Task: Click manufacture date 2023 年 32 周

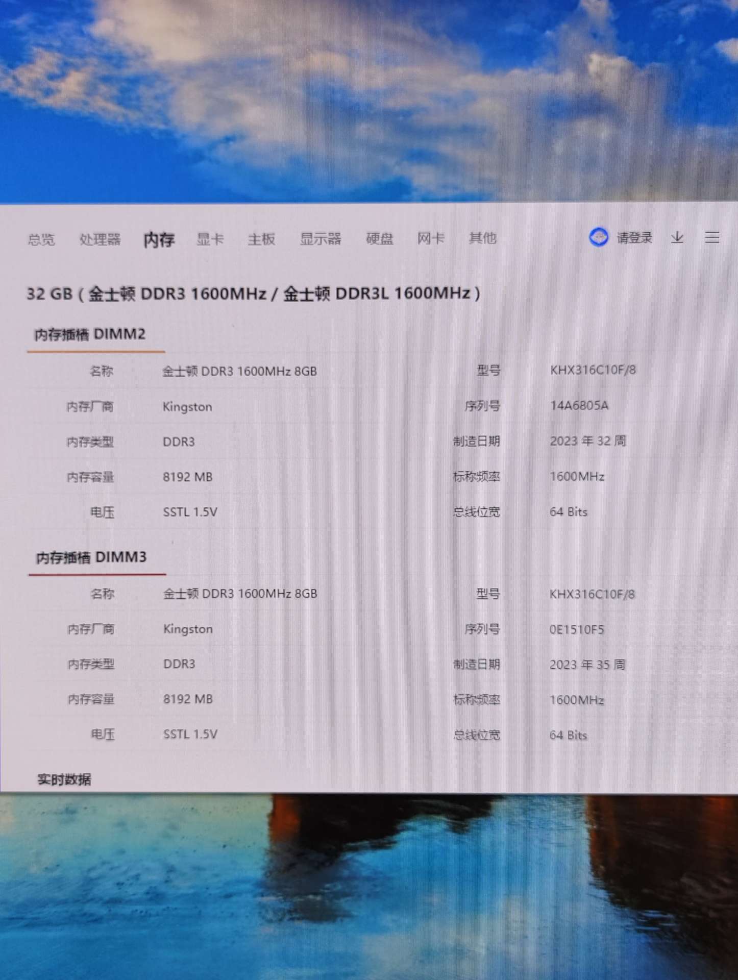Action: click(x=588, y=441)
